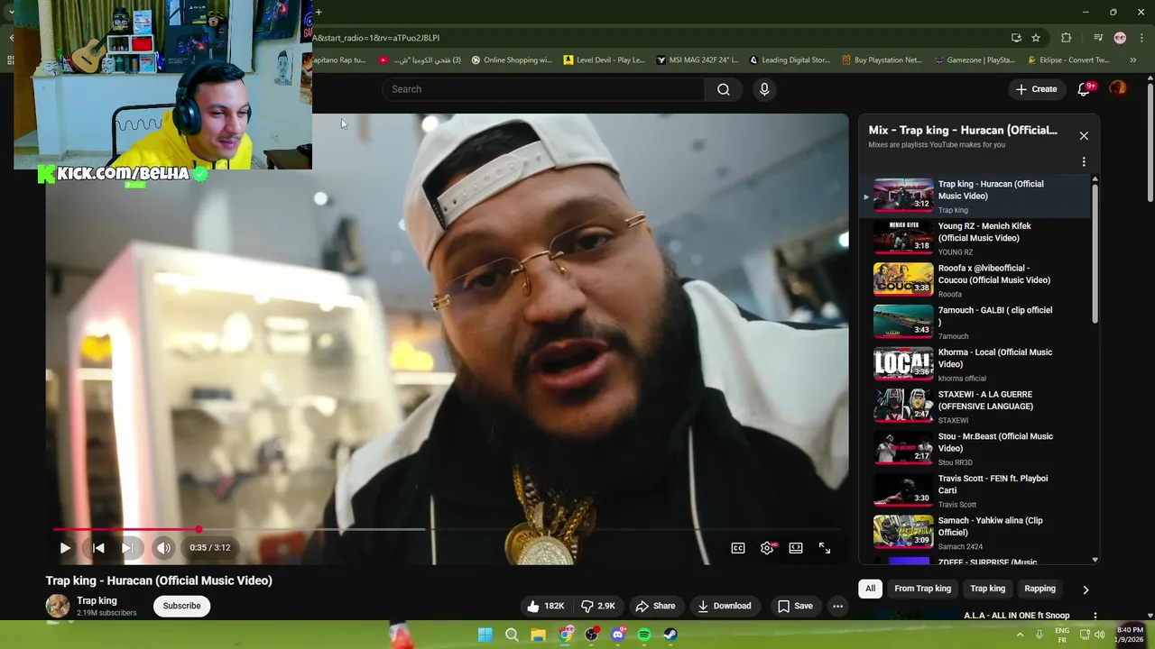
Task: Select the Rapping filter chip
Action: [1039, 589]
